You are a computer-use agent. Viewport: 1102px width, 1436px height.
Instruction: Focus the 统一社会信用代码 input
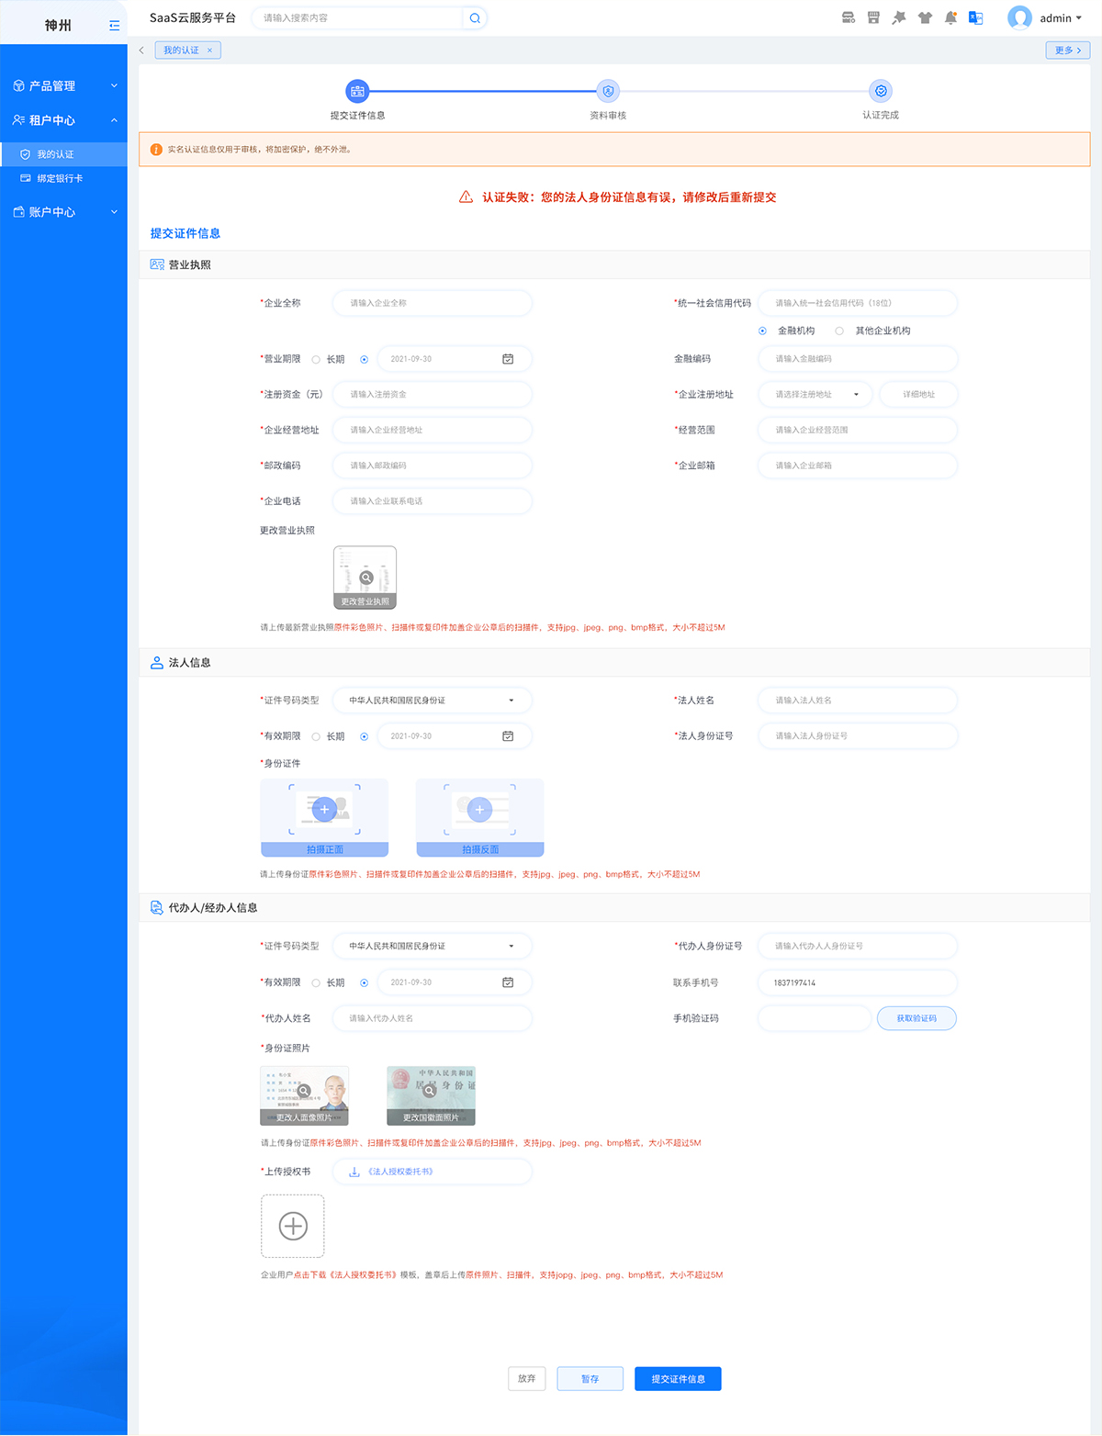858,303
